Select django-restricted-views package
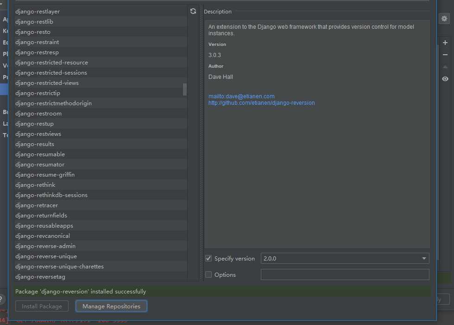The width and height of the screenshot is (454, 325). pyautogui.click(x=101, y=83)
